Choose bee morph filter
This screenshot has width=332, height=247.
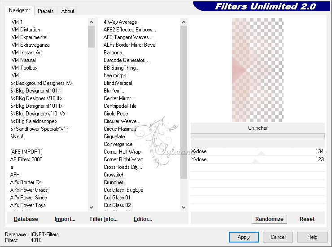[115, 75]
